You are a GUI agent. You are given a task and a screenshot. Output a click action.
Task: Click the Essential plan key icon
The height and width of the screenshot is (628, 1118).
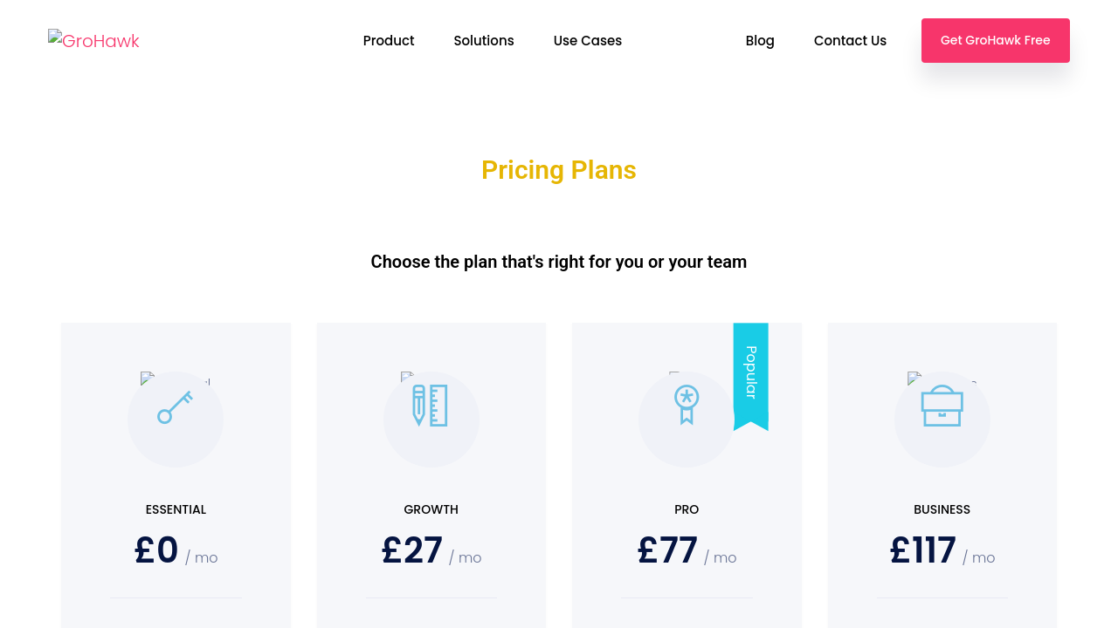pos(176,408)
